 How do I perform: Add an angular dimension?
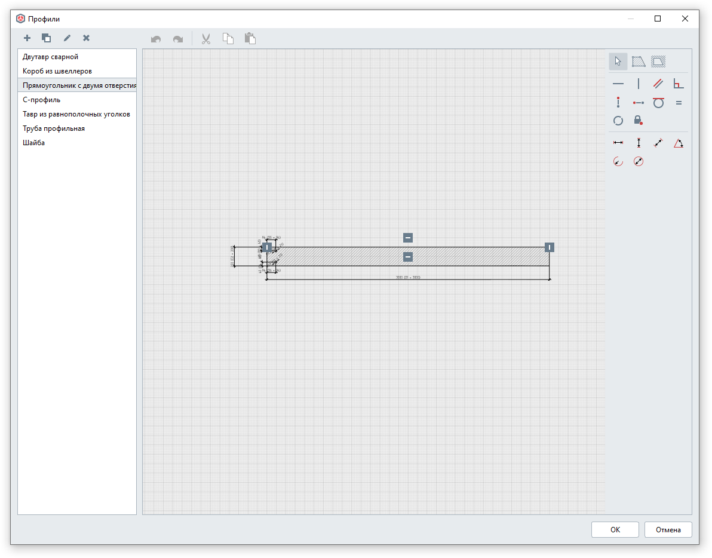pos(679,143)
